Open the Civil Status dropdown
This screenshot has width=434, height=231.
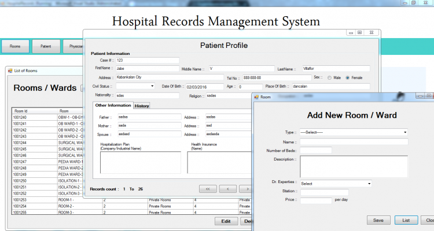pos(152,86)
